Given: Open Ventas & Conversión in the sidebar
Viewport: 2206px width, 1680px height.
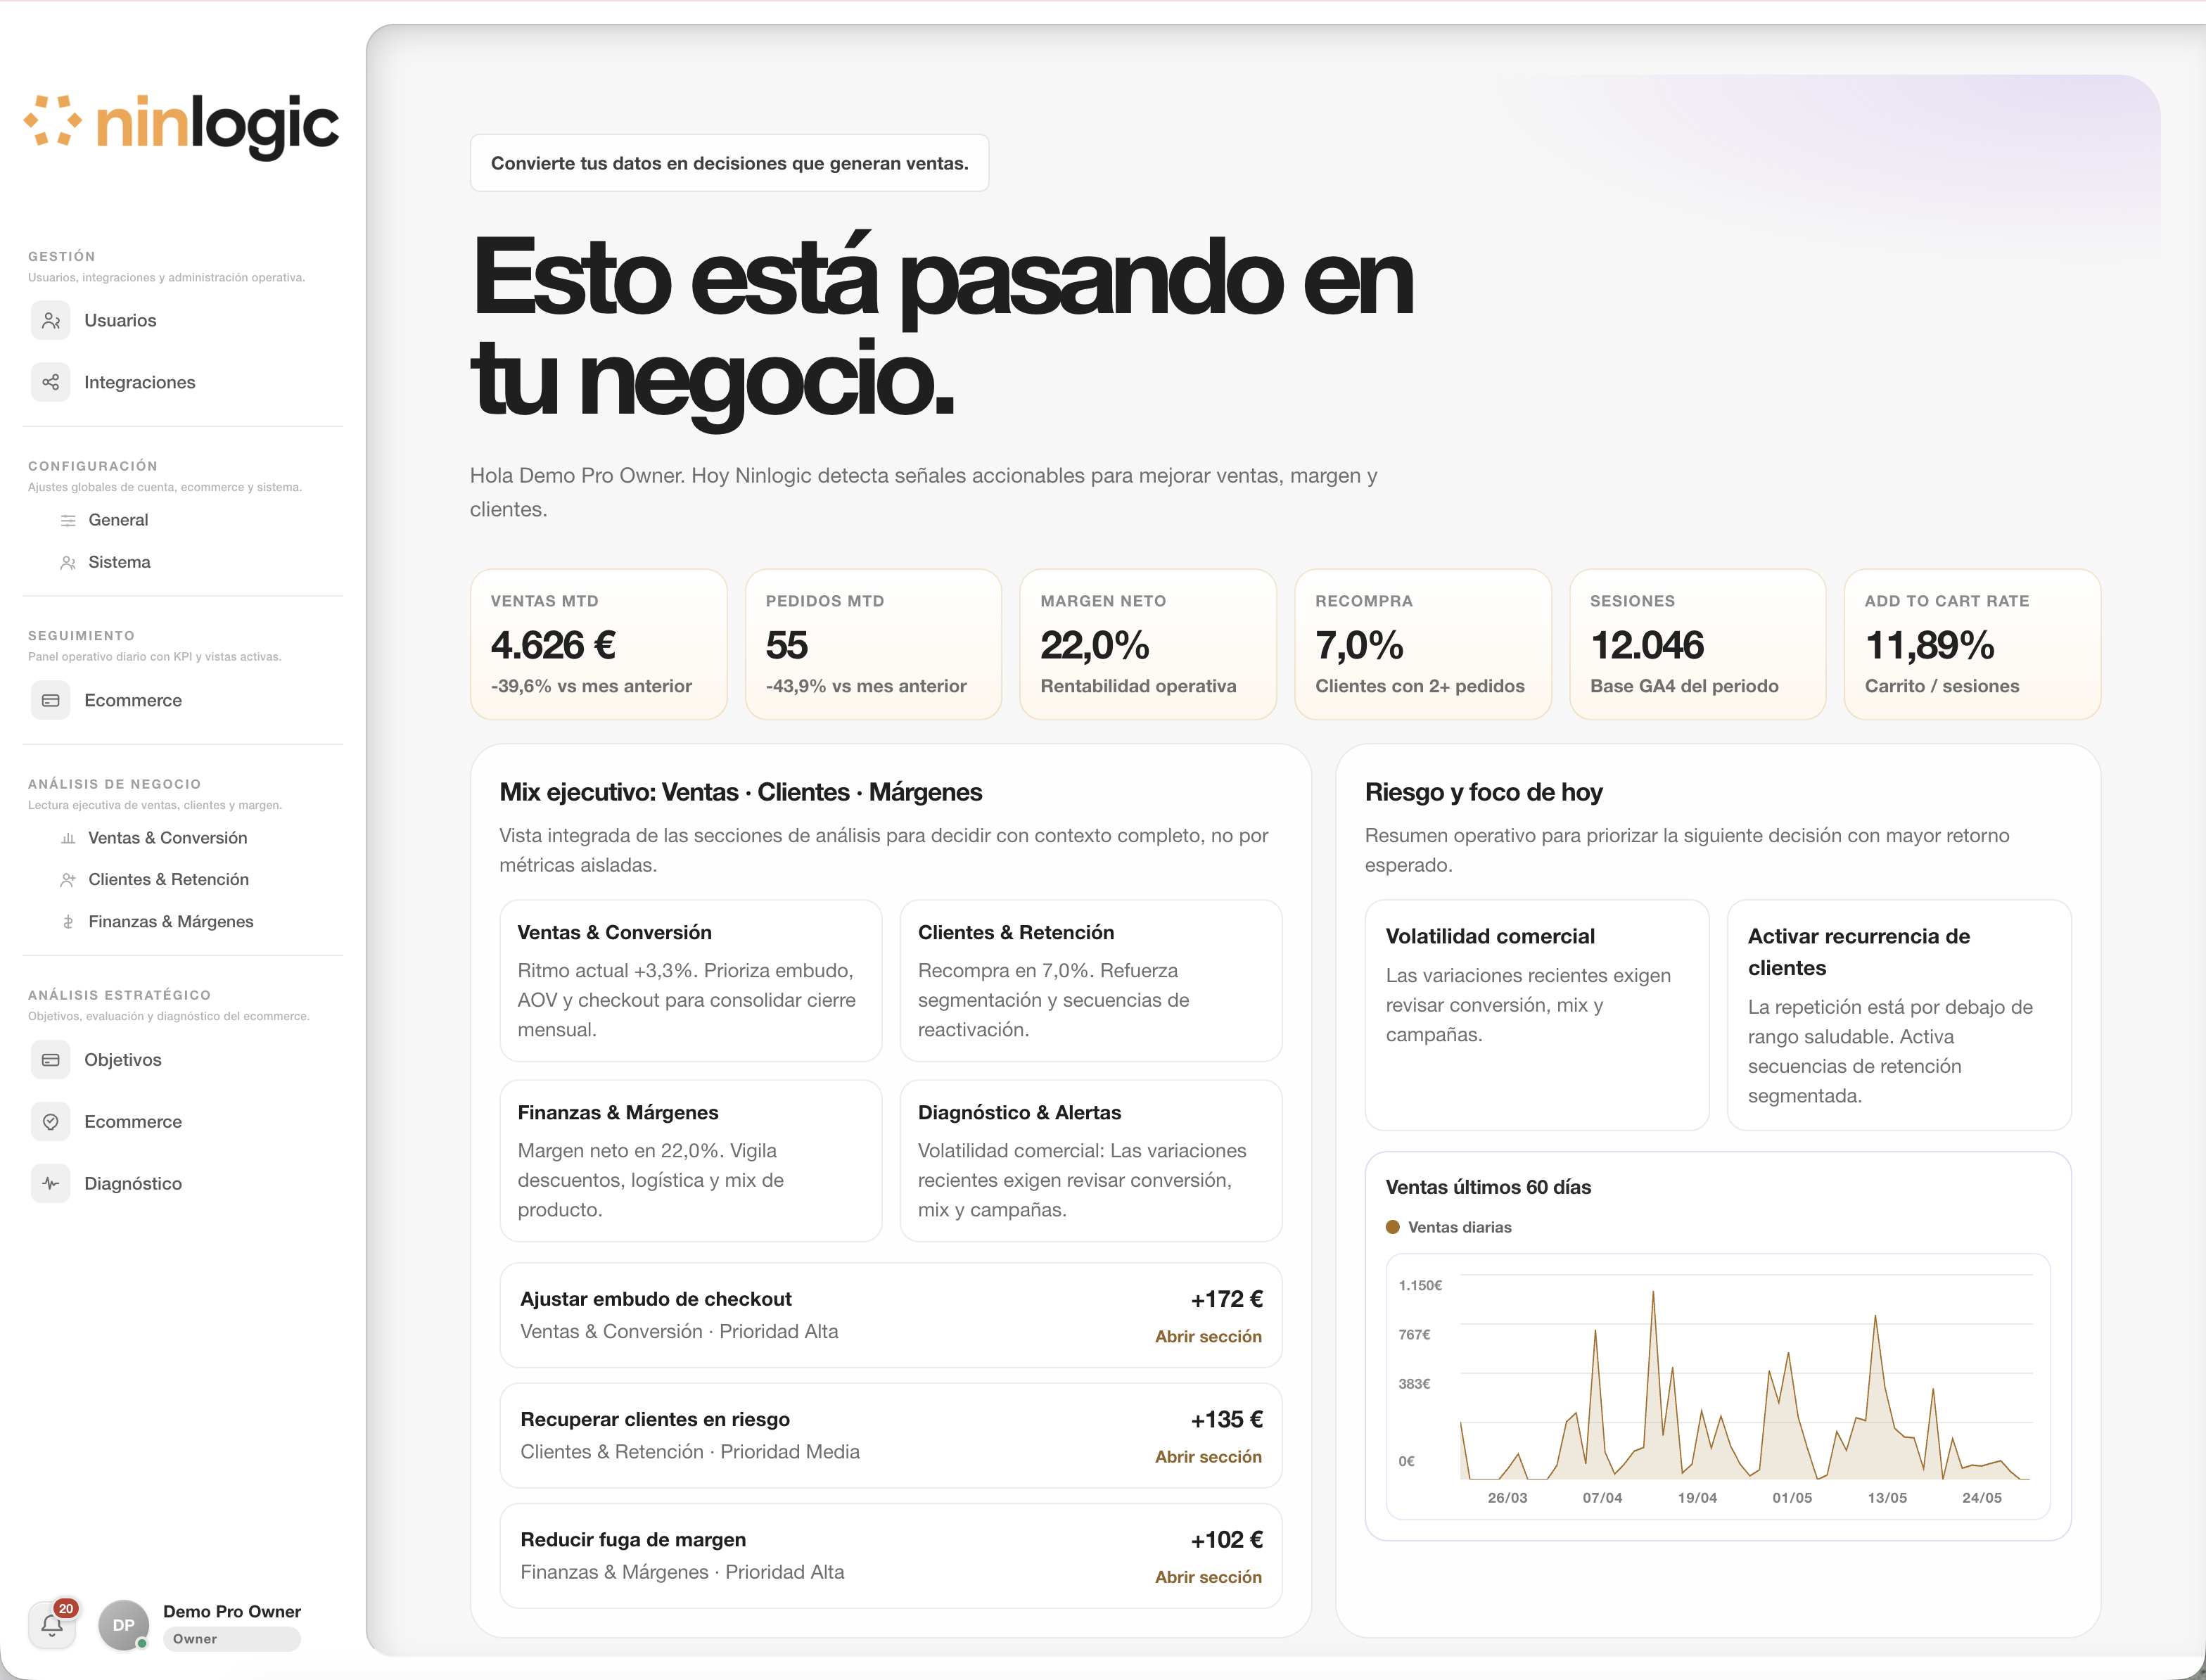Looking at the screenshot, I should click(x=168, y=838).
